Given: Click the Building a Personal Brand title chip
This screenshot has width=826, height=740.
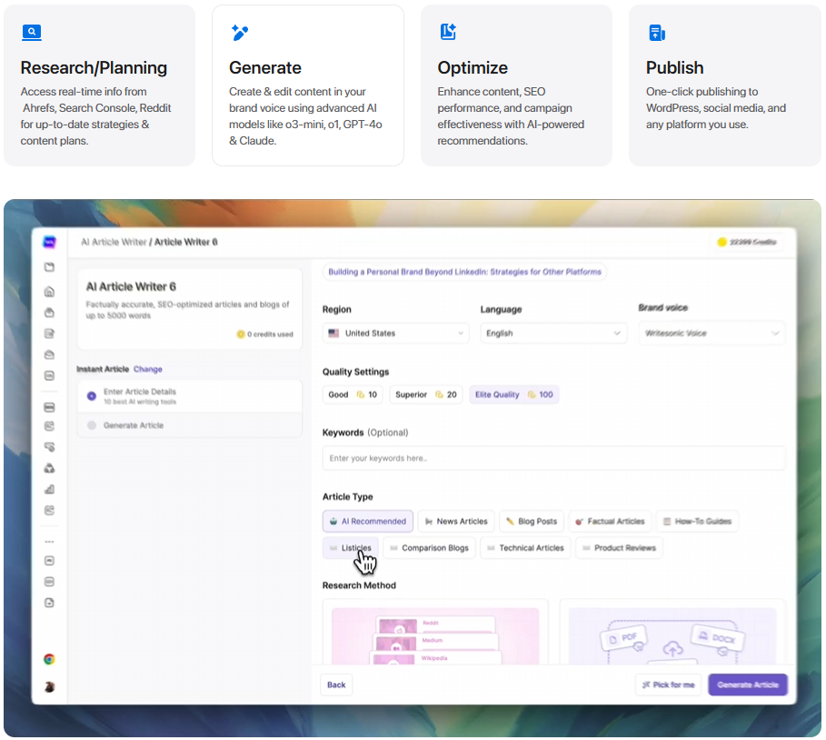Looking at the screenshot, I should click(x=464, y=272).
